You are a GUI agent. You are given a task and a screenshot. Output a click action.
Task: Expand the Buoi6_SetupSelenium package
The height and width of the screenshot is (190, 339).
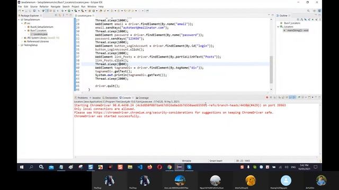coord(25,27)
